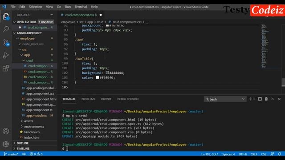This screenshot has height=160, width=285.
Task: Open the Help menu
Action: pyautogui.click(x=94, y=7)
